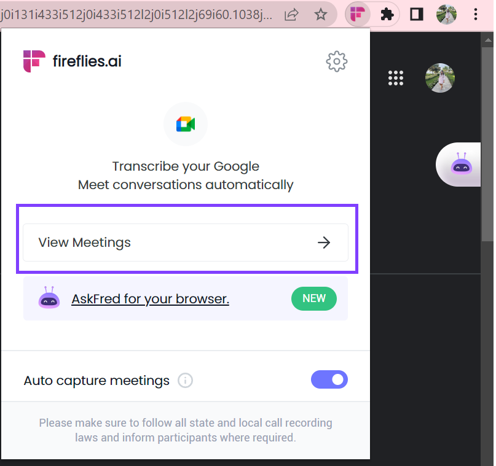Screen dimensions: 496x466
Task: Disable the Auto capture meetings toggle
Action: [x=329, y=379]
